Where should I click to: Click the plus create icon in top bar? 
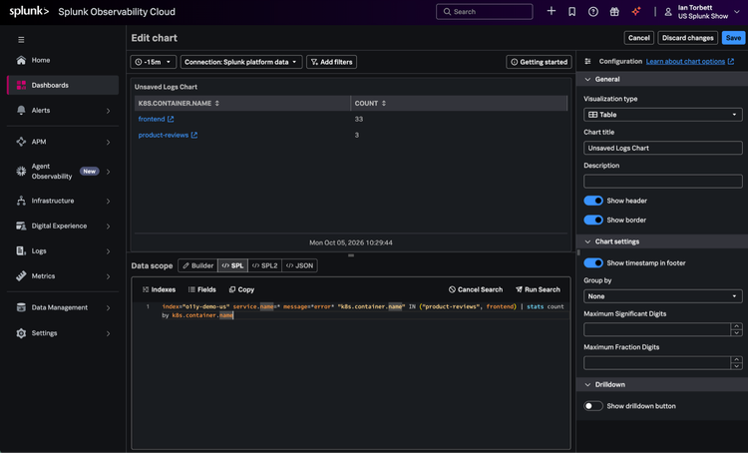[x=551, y=11]
